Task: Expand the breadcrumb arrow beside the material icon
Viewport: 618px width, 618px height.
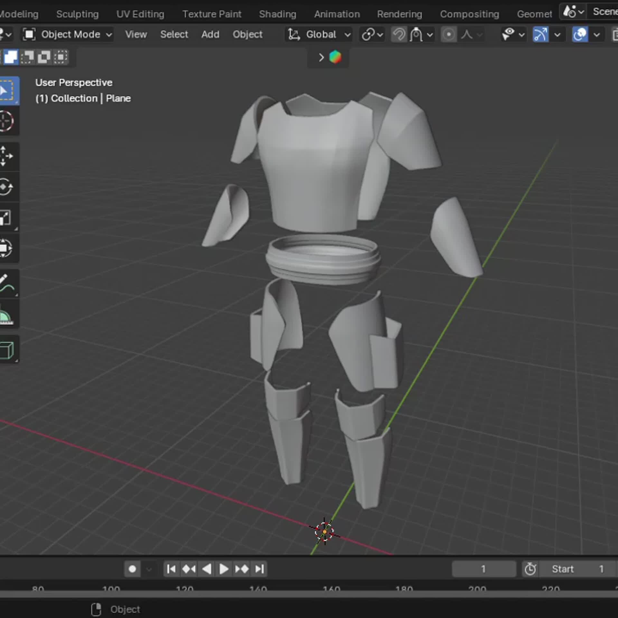Action: point(321,57)
